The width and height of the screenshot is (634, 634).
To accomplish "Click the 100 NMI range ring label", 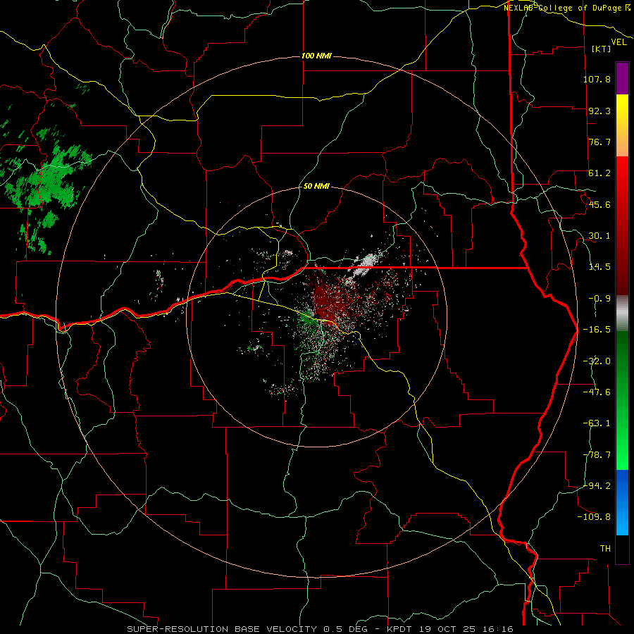I will 316,56.
